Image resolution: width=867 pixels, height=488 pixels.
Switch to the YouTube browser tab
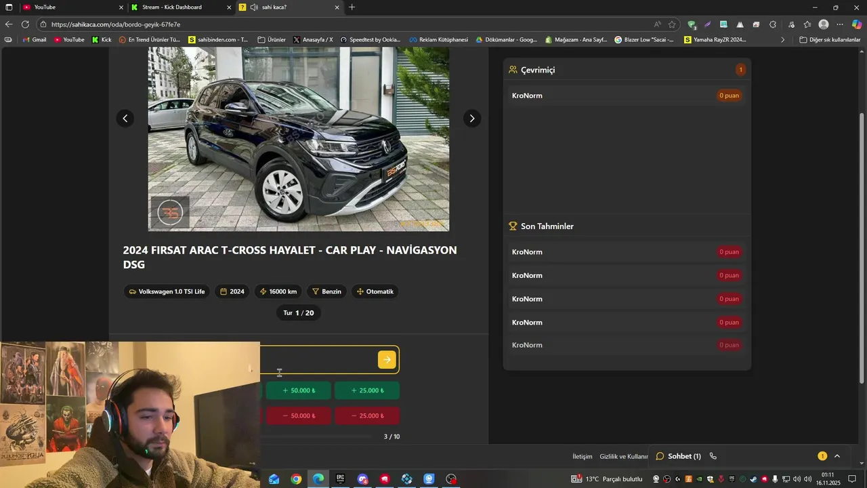(x=72, y=7)
